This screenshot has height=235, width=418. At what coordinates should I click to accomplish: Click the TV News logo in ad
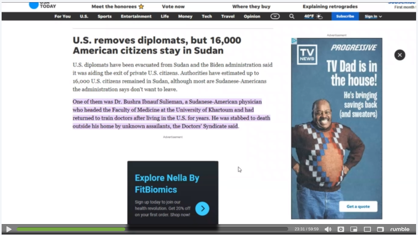307,54
